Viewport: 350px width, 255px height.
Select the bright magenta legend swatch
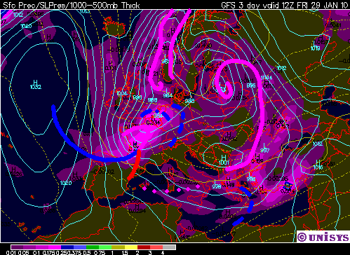pyautogui.click(x=55, y=247)
